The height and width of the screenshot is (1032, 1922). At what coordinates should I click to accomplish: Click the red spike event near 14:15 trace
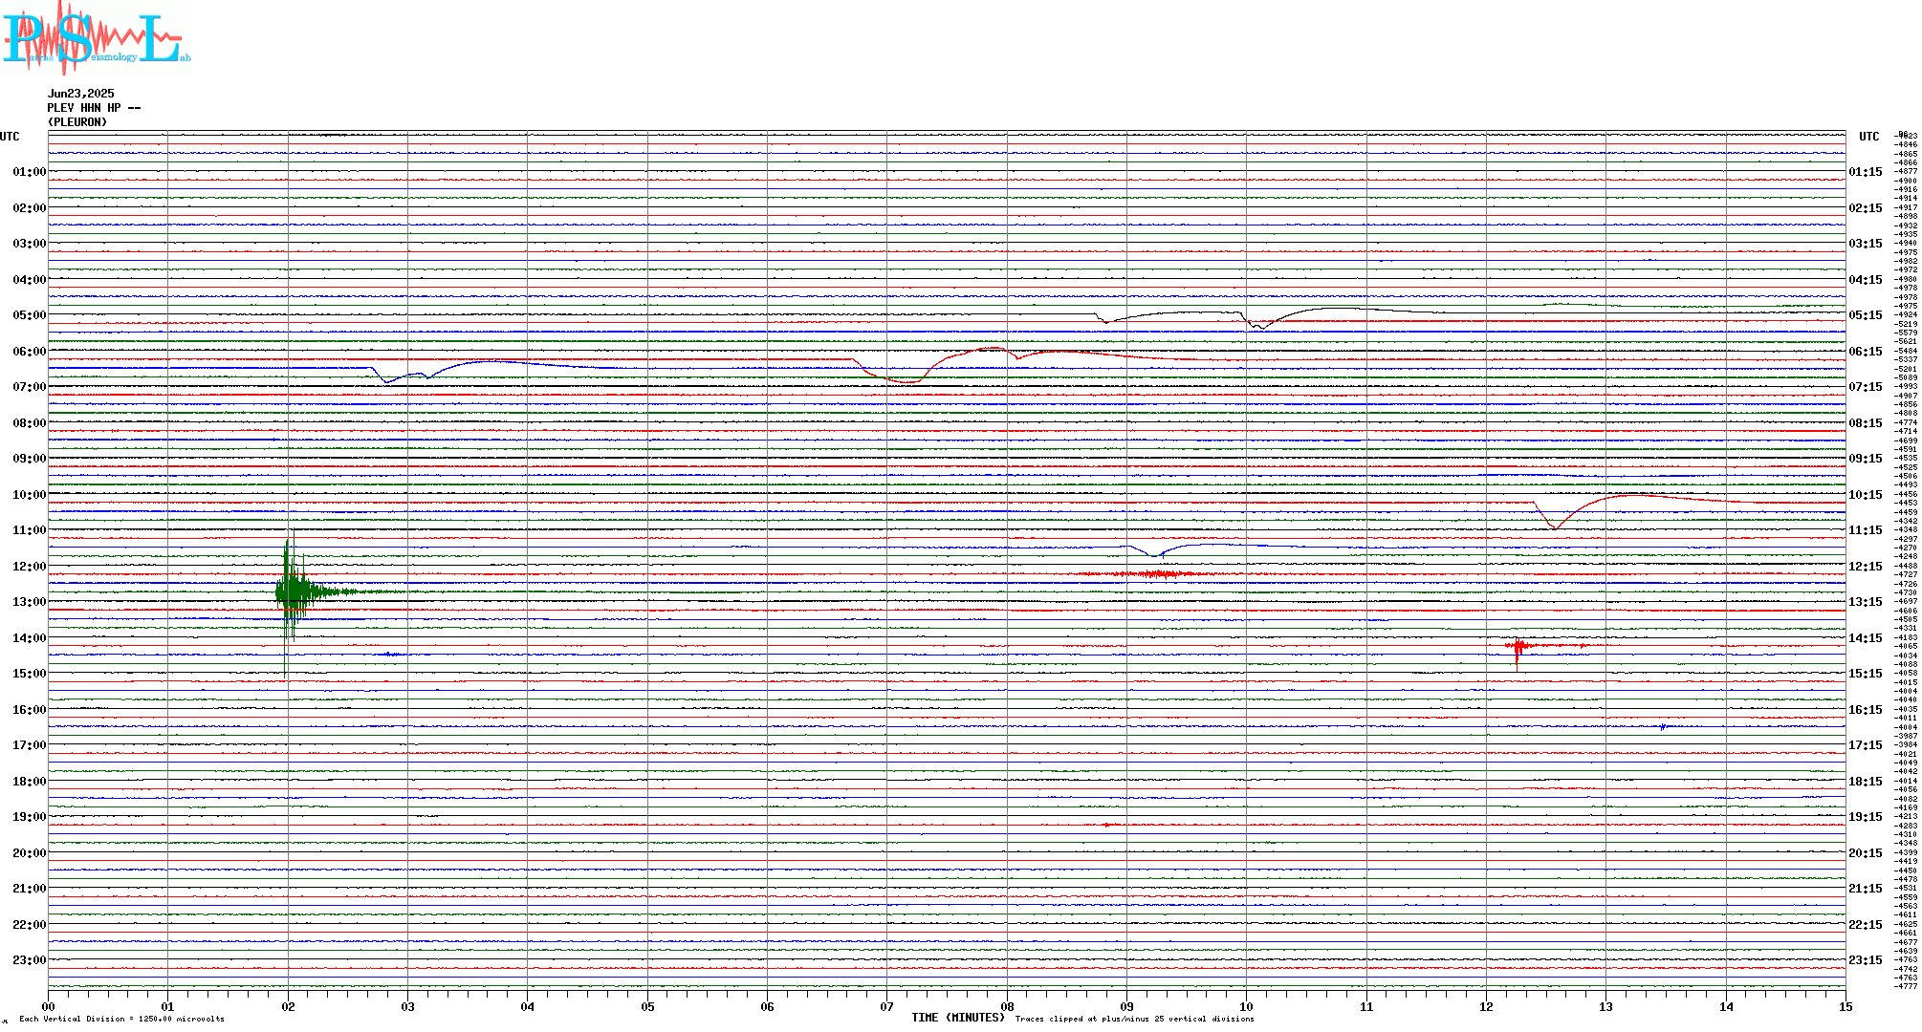click(x=1518, y=647)
